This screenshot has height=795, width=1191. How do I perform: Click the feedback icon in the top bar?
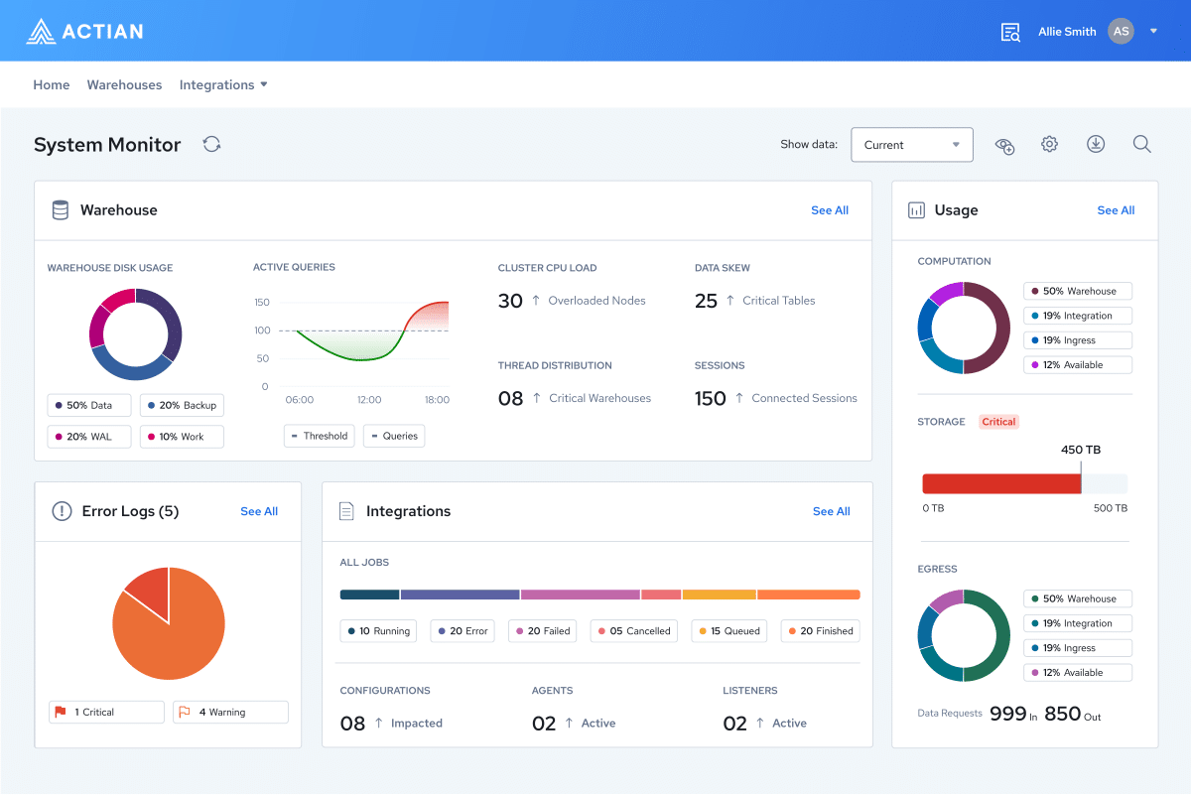coord(1009,31)
